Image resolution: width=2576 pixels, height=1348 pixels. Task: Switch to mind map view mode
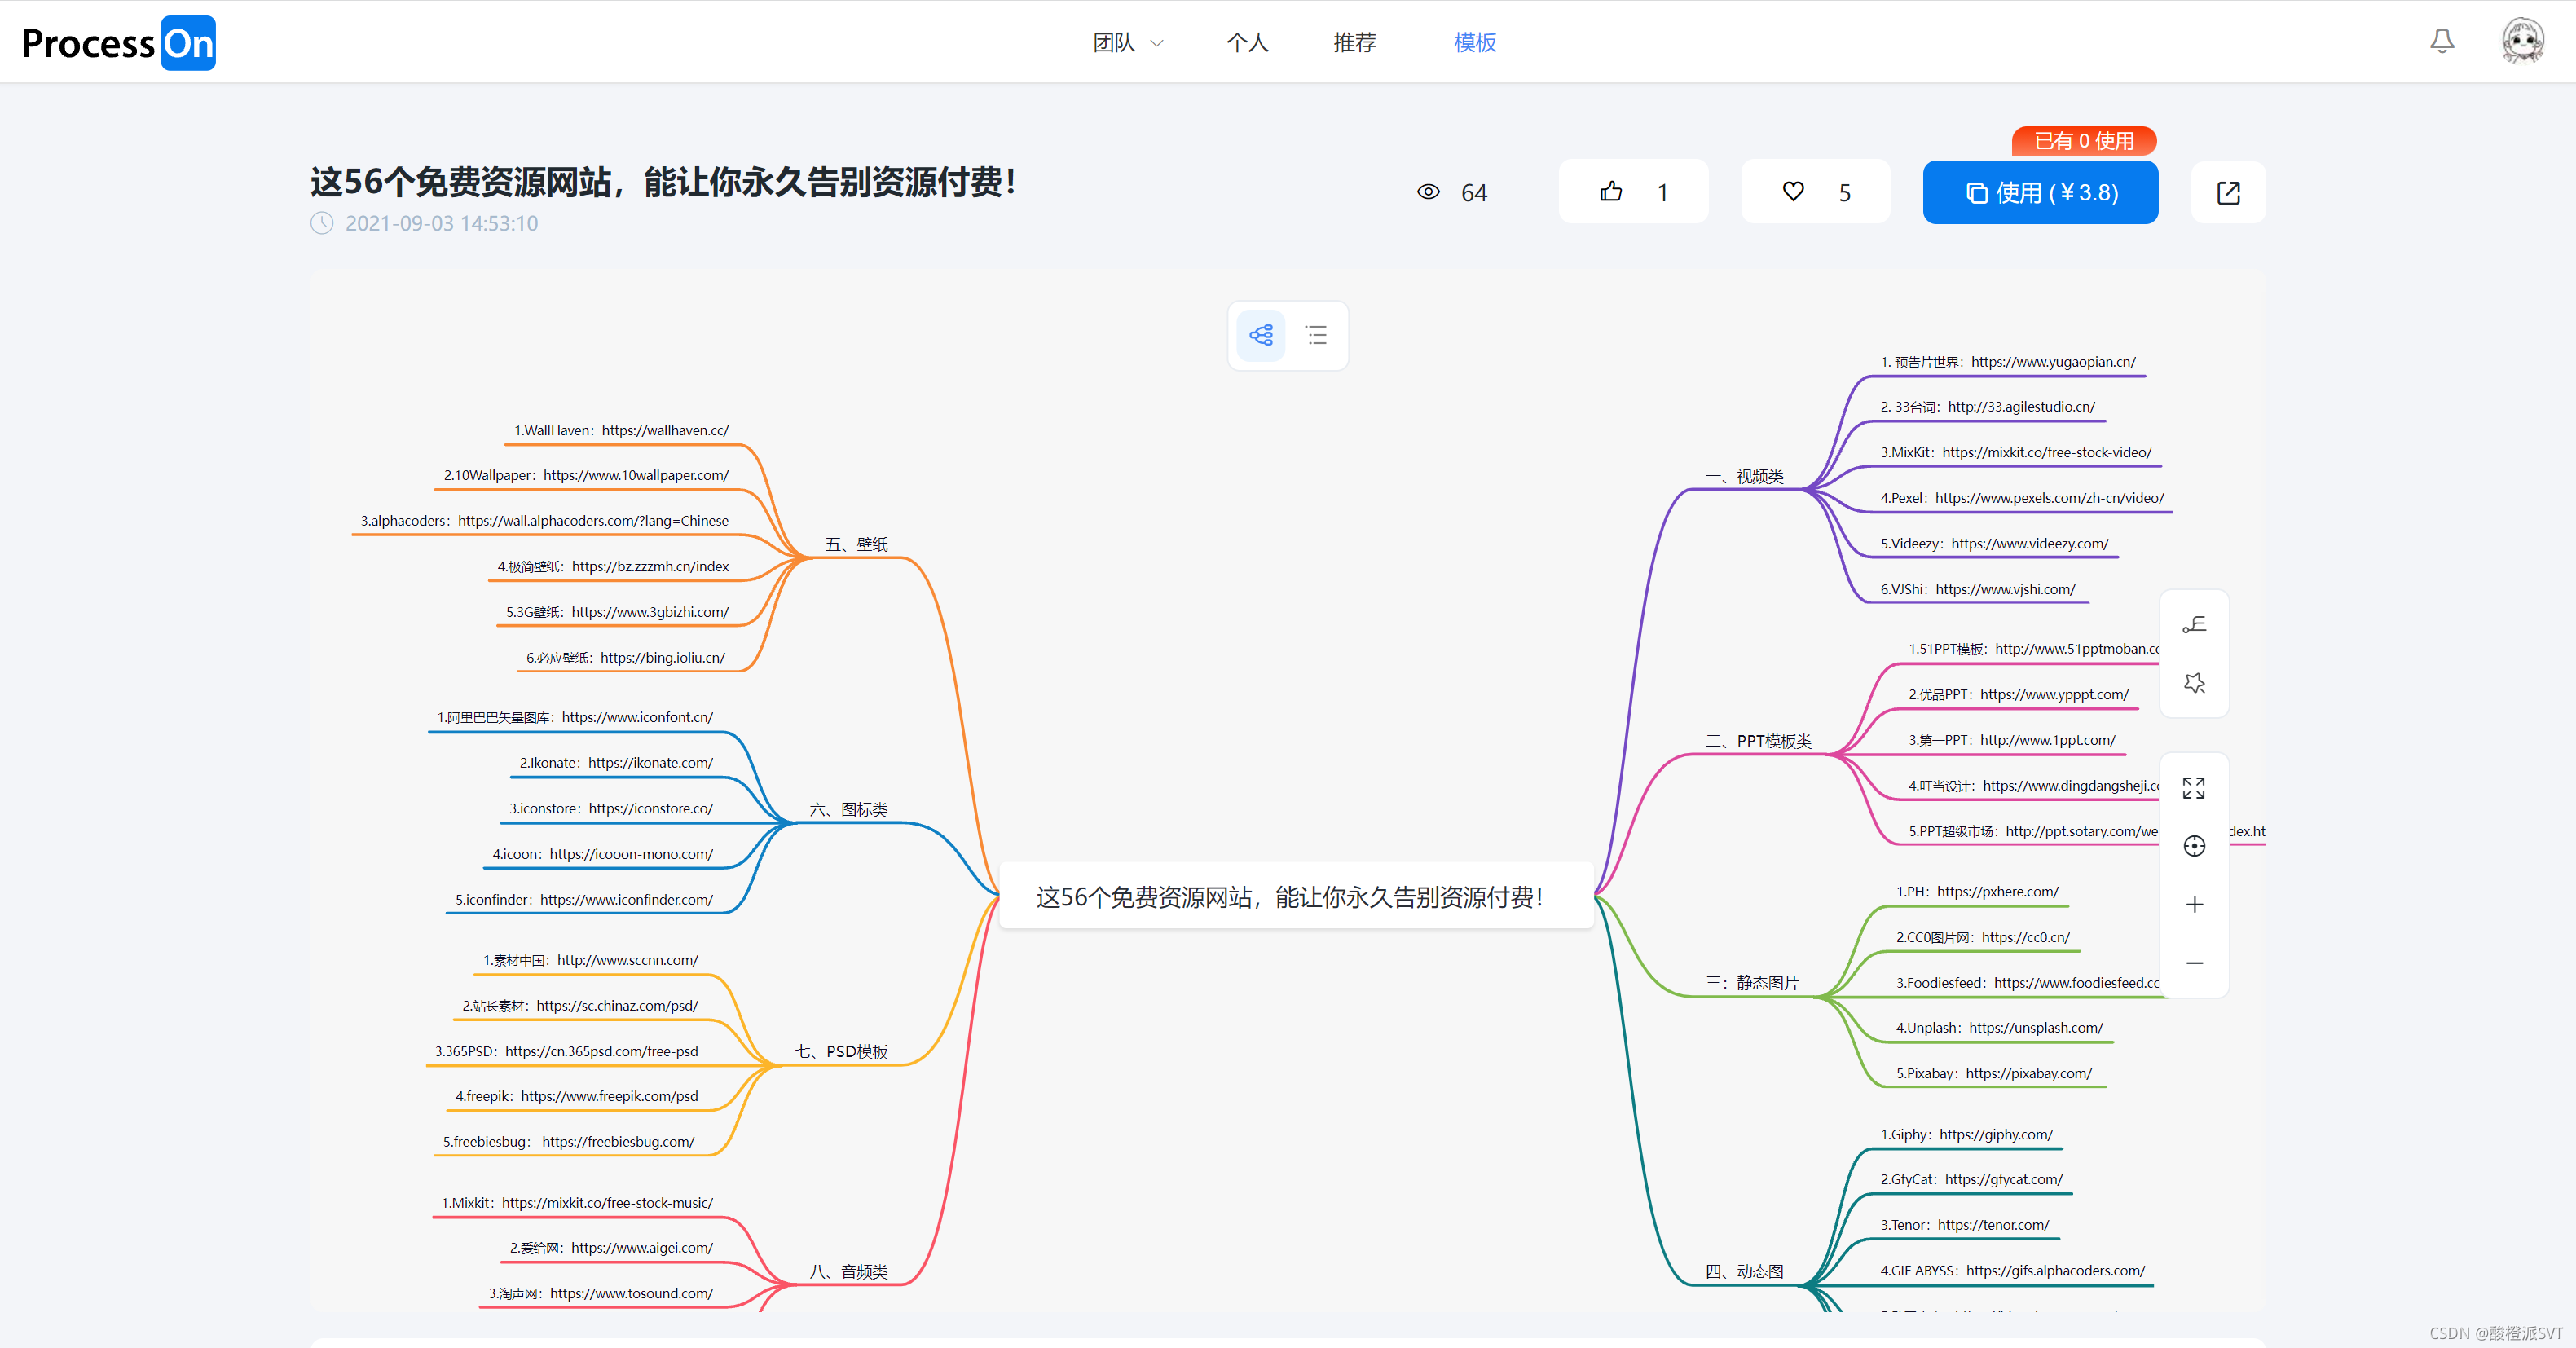[1260, 335]
